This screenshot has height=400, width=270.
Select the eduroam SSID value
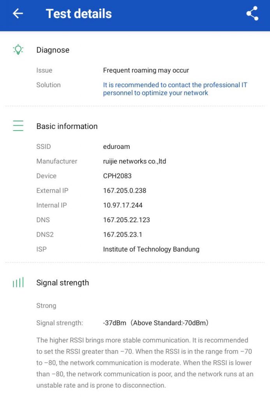(116, 147)
